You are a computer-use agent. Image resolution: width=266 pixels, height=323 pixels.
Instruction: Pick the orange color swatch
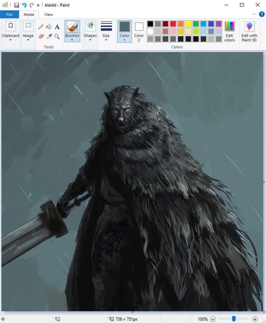tap(181, 24)
